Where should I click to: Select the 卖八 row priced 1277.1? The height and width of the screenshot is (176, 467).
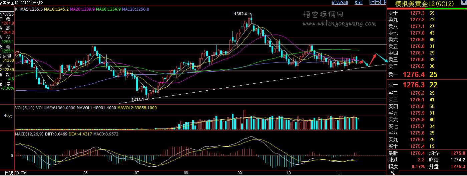[427, 26]
